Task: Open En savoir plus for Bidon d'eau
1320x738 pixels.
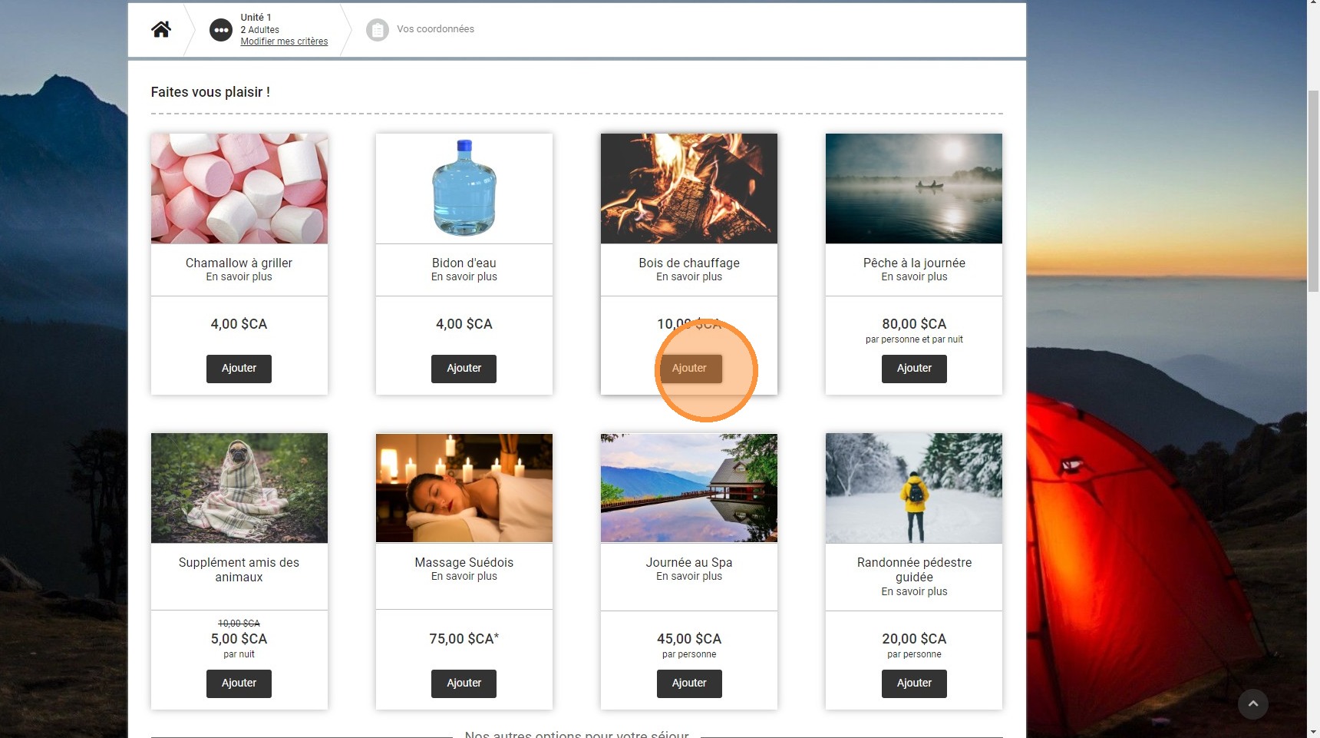Action: [464, 277]
